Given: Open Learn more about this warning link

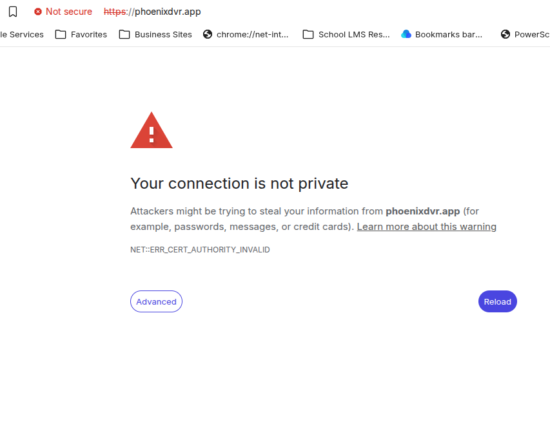Looking at the screenshot, I should click(426, 227).
